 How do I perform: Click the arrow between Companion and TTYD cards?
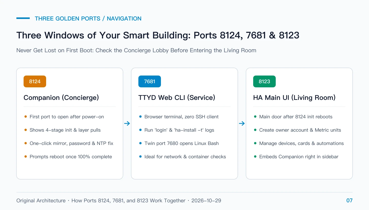point(127,124)
